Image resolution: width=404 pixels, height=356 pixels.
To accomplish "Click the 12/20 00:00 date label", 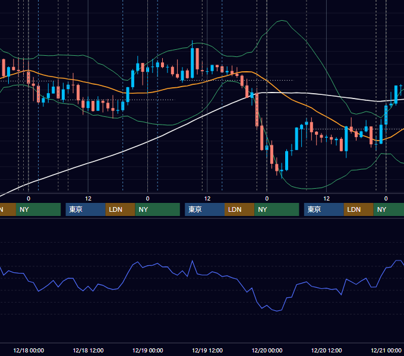I will [x=267, y=350].
